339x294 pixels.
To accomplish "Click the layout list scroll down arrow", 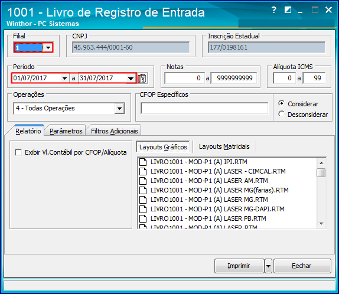I will click(321, 224).
